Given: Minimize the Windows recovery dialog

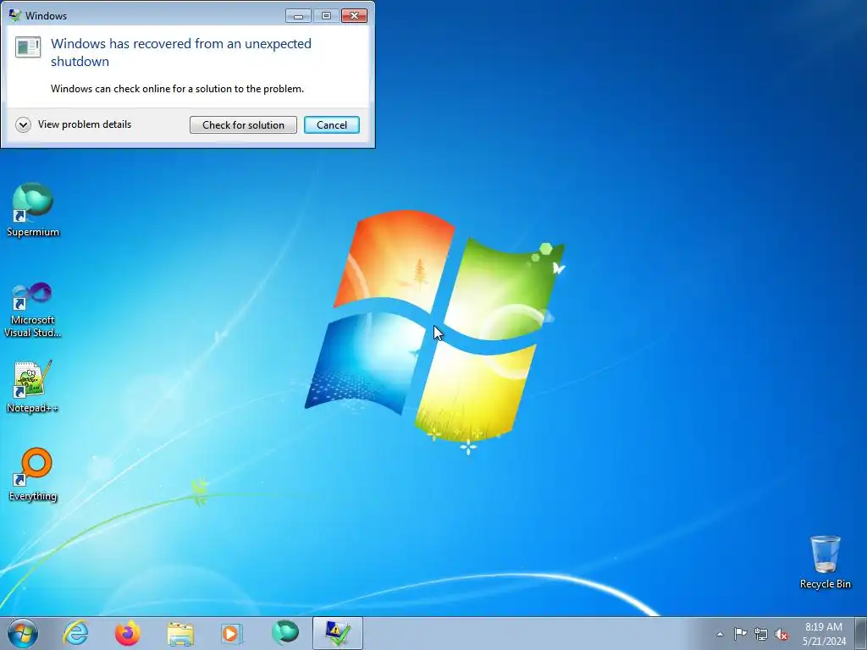Looking at the screenshot, I should click(299, 15).
